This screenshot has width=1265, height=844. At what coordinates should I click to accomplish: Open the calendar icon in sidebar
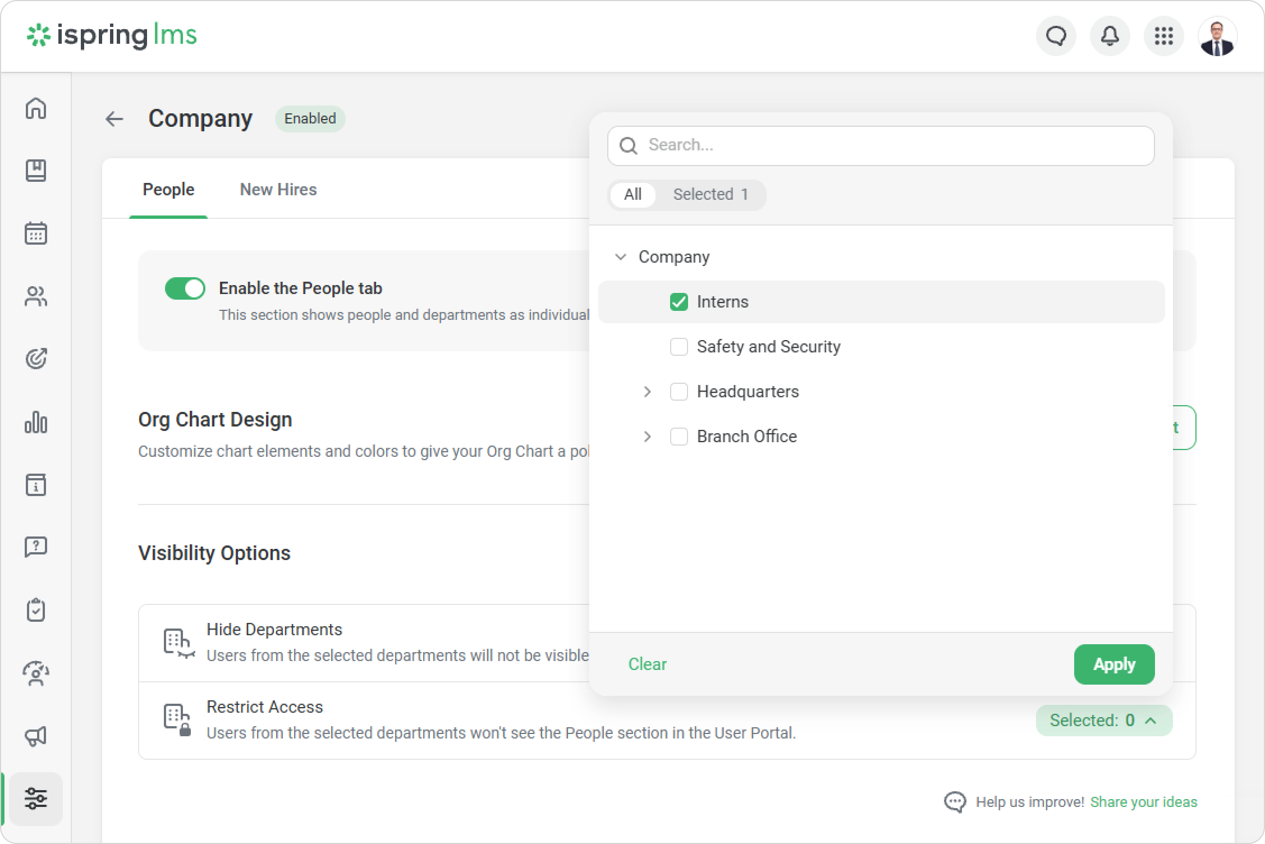coord(36,233)
